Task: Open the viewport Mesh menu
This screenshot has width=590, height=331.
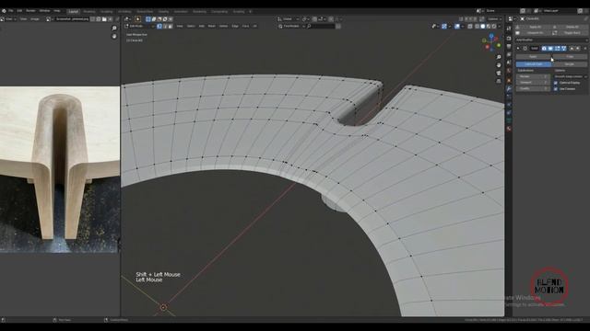Action: pos(212,27)
